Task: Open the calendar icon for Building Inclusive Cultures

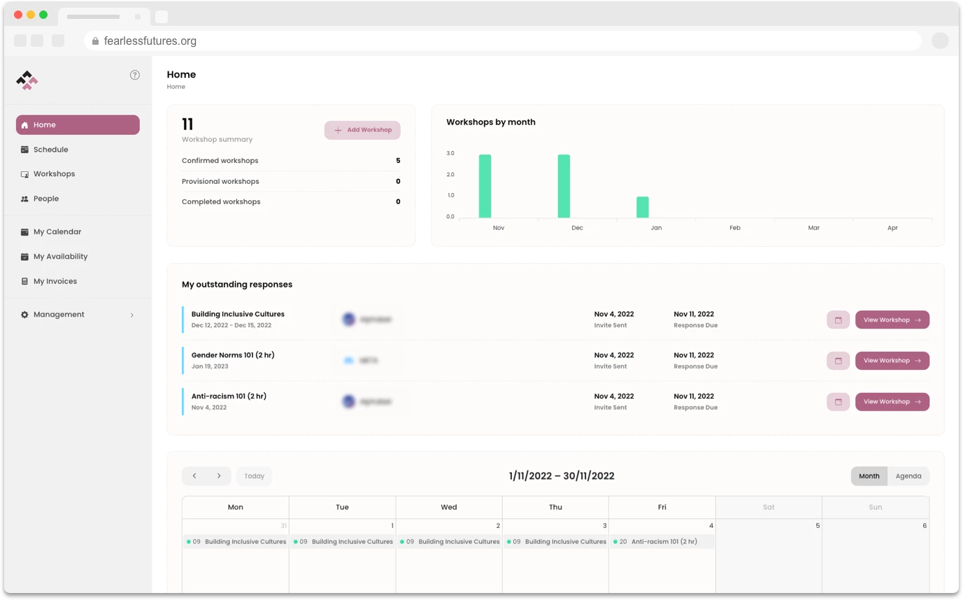Action: (x=837, y=320)
